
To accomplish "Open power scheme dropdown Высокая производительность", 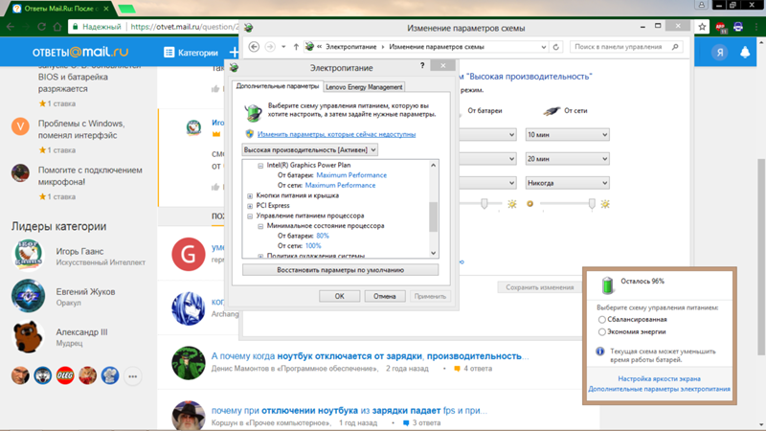I will (309, 150).
